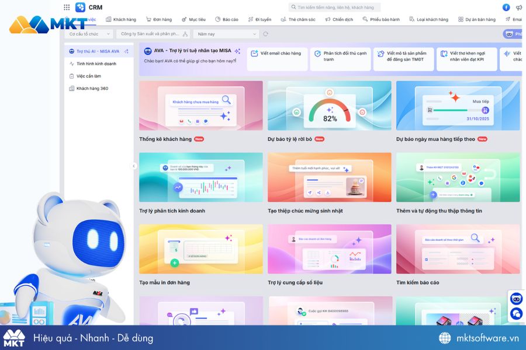This screenshot has width=526, height=350.
Task: Click the AVA assistant pill button at top right
Action: [513, 34]
